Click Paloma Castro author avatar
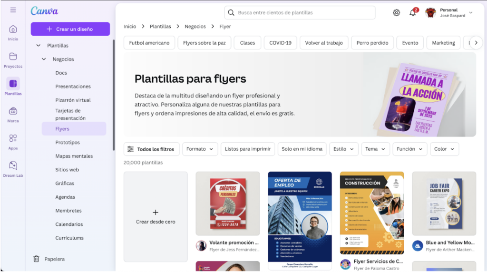Viewport: 487px width, 272px height. coord(345,264)
